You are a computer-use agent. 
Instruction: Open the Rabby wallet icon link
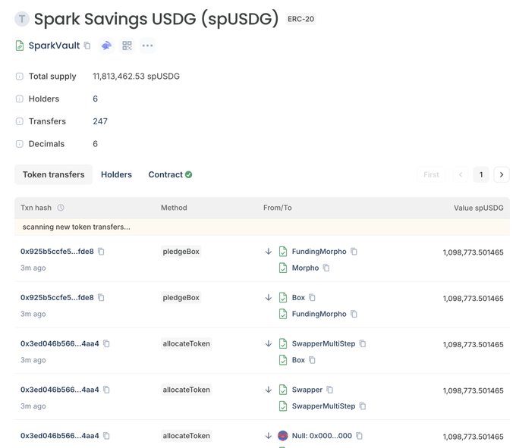click(x=106, y=45)
